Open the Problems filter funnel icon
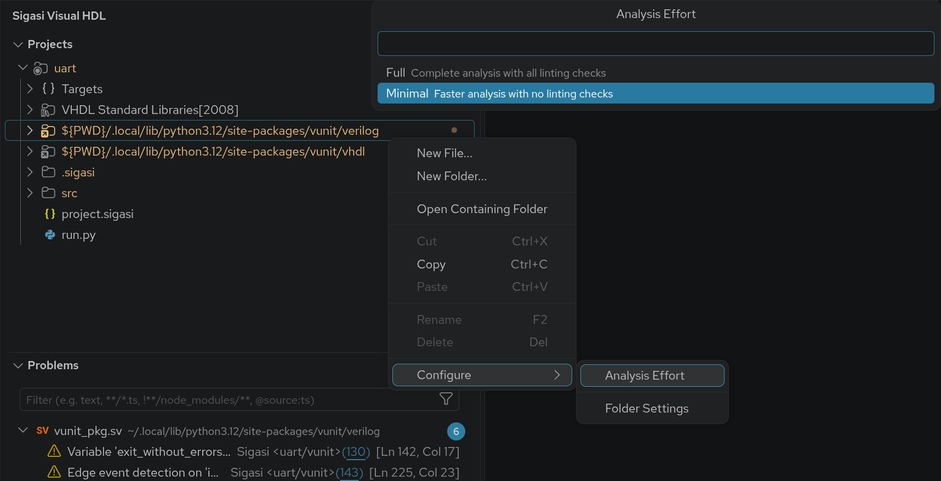941x481 pixels. (446, 399)
